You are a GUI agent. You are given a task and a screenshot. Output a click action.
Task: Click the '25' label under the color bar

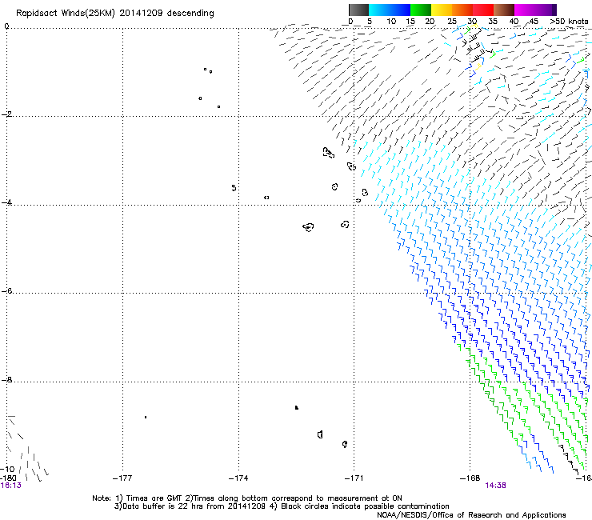point(452,21)
